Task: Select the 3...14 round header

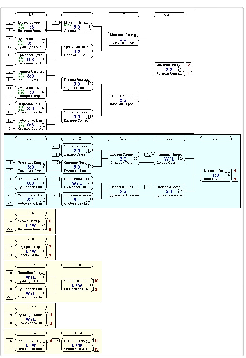Action: (31, 138)
